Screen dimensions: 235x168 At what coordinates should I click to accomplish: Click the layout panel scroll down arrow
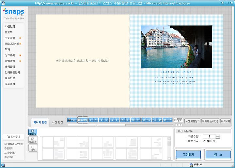pos(169,158)
